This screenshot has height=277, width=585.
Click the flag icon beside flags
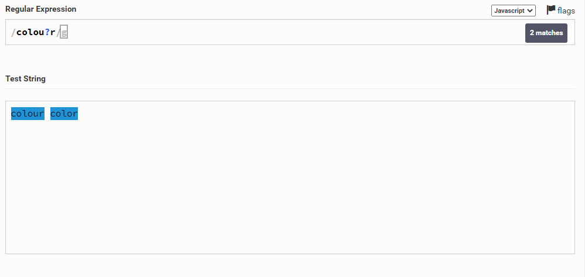pyautogui.click(x=551, y=10)
